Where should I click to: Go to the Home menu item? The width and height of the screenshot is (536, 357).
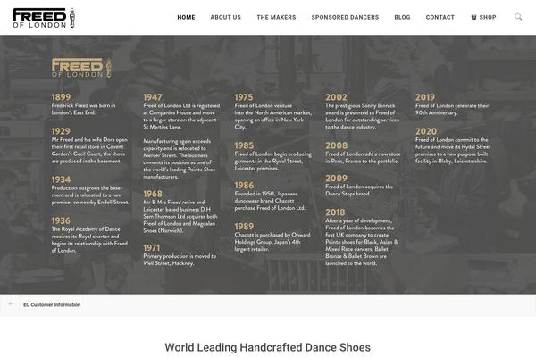(186, 17)
